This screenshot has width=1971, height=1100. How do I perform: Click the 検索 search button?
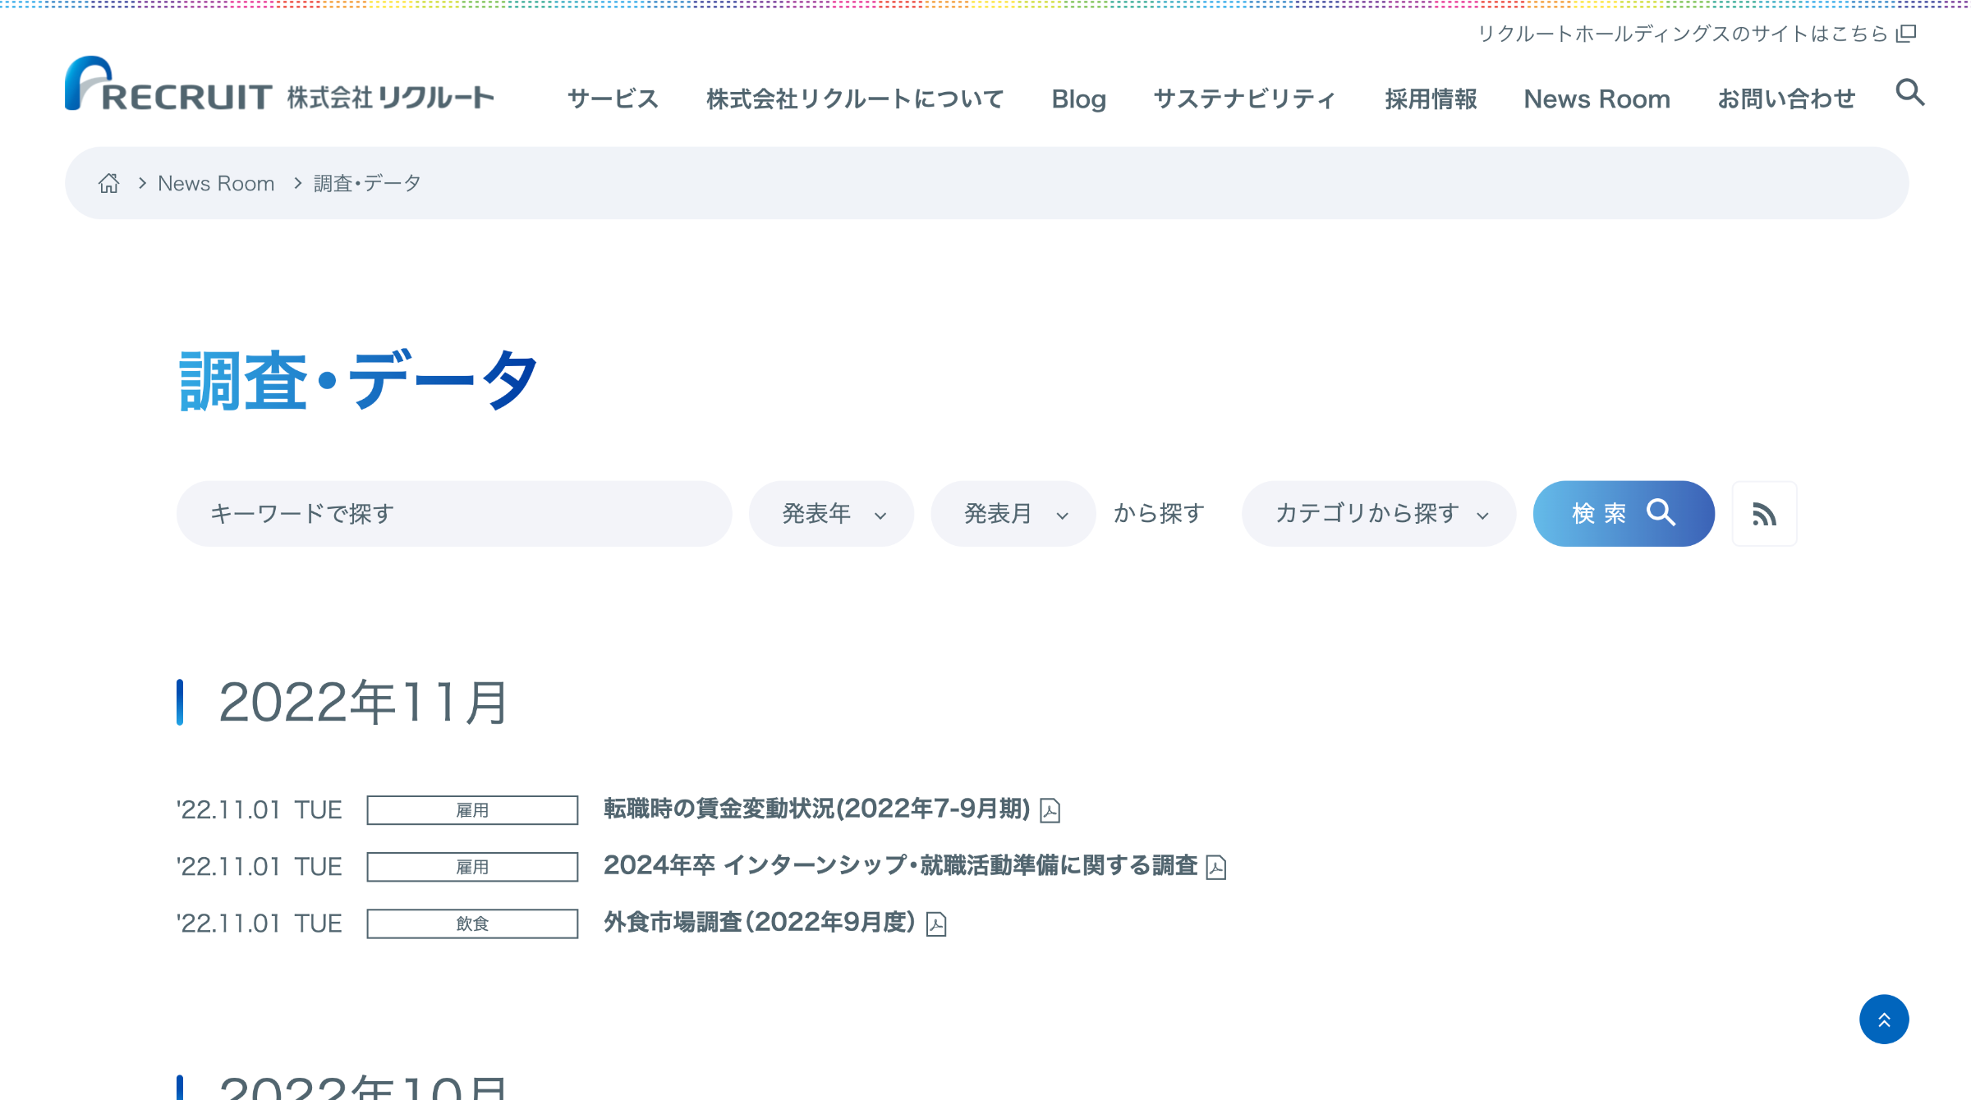[x=1624, y=514]
